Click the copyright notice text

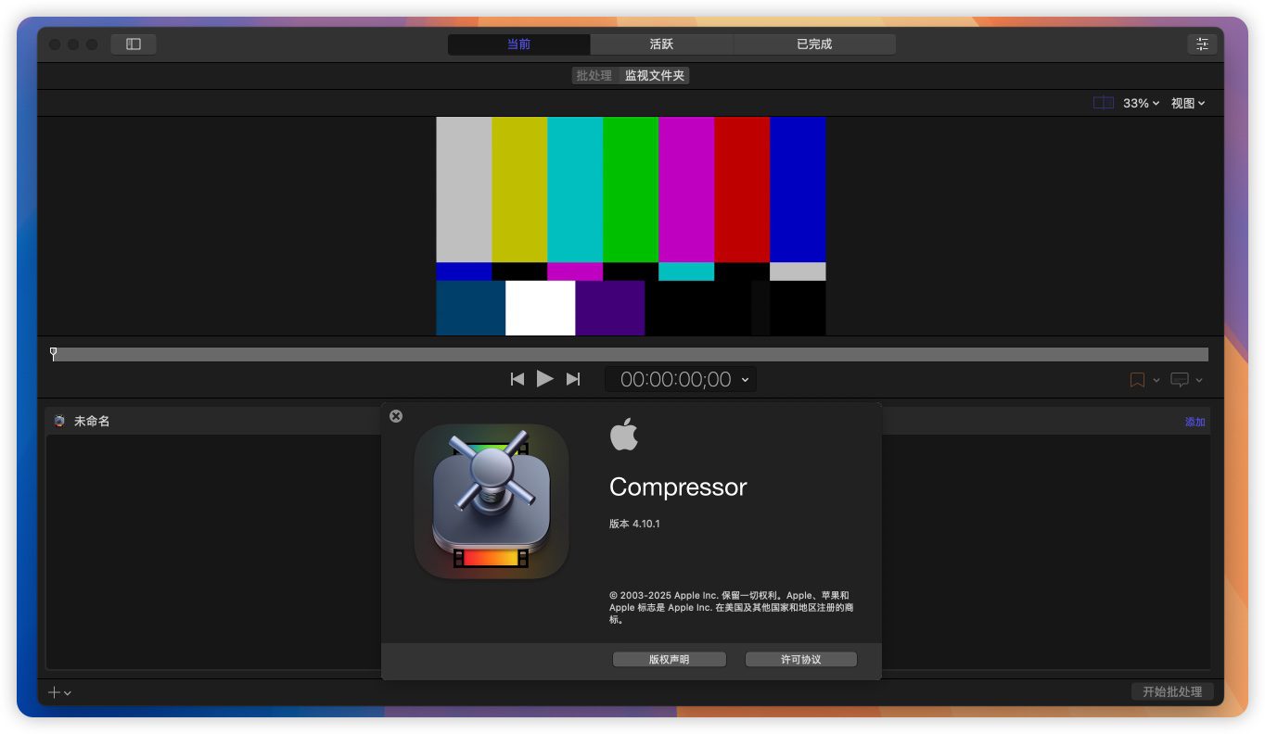tap(731, 607)
